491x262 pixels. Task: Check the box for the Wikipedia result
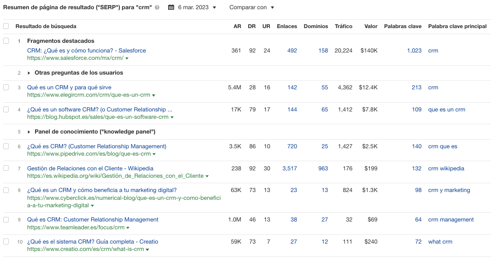[x=6, y=168]
